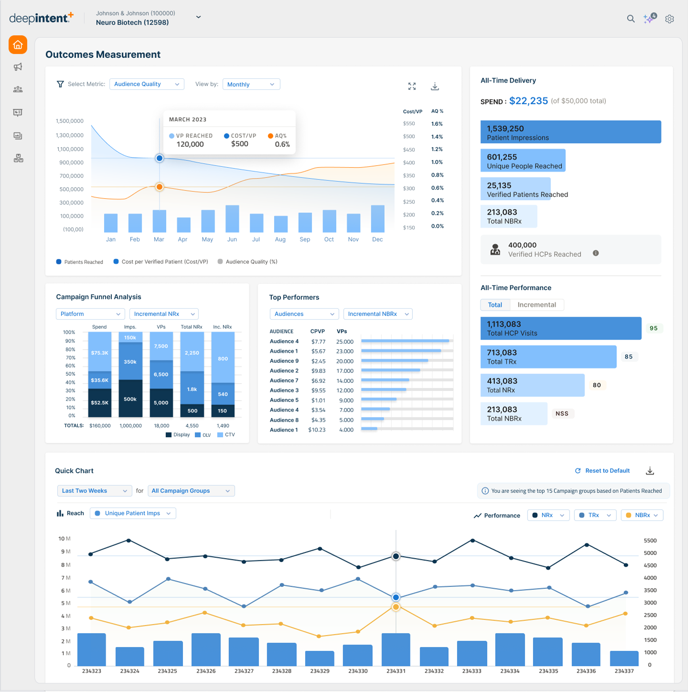Click the search magnifier icon
Viewport: 688px width, 692px height.
pyautogui.click(x=631, y=19)
